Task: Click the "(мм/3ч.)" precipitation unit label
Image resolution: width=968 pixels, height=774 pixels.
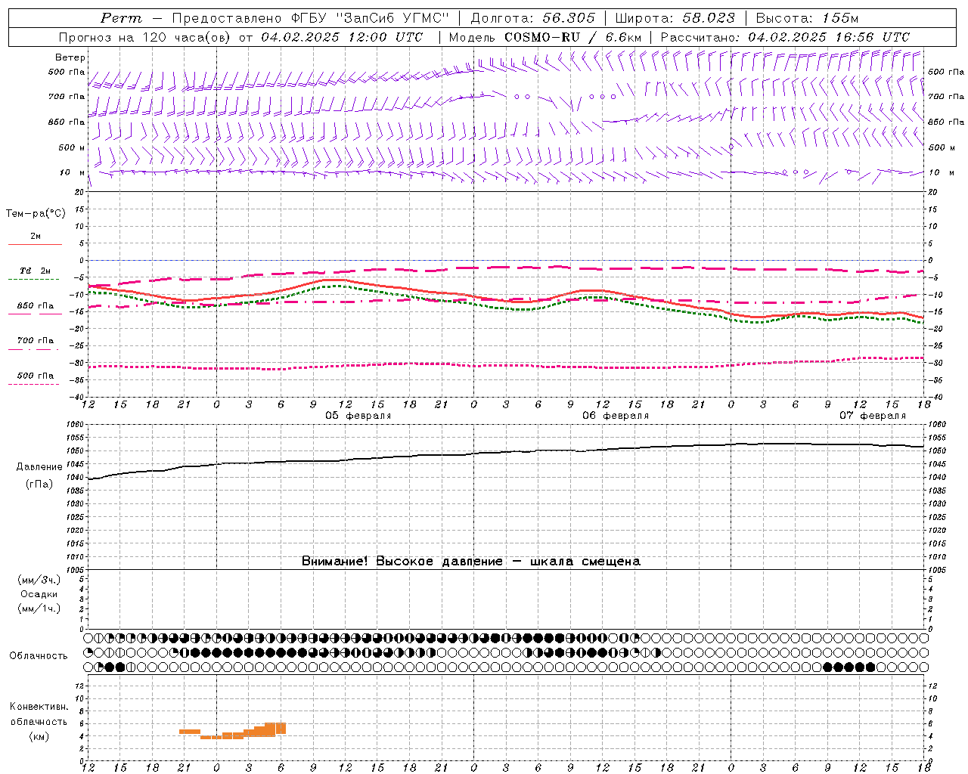Action: tap(39, 580)
